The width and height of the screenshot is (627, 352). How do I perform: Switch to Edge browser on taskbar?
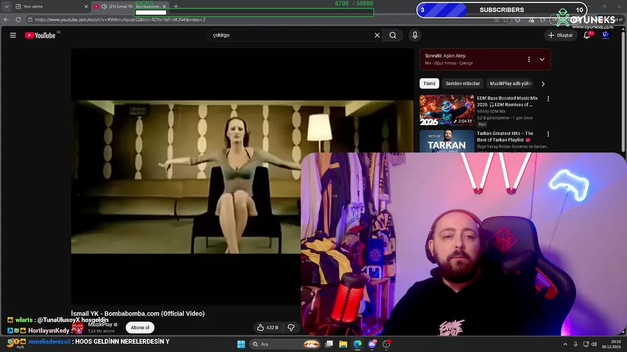click(x=358, y=344)
